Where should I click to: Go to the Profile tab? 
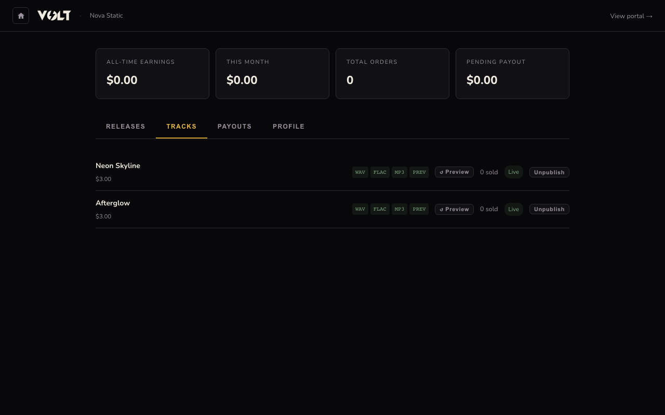tap(289, 127)
